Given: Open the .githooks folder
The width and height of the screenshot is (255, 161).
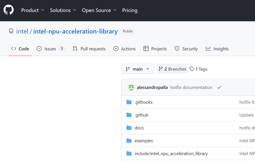Looking at the screenshot, I should pos(144,102).
